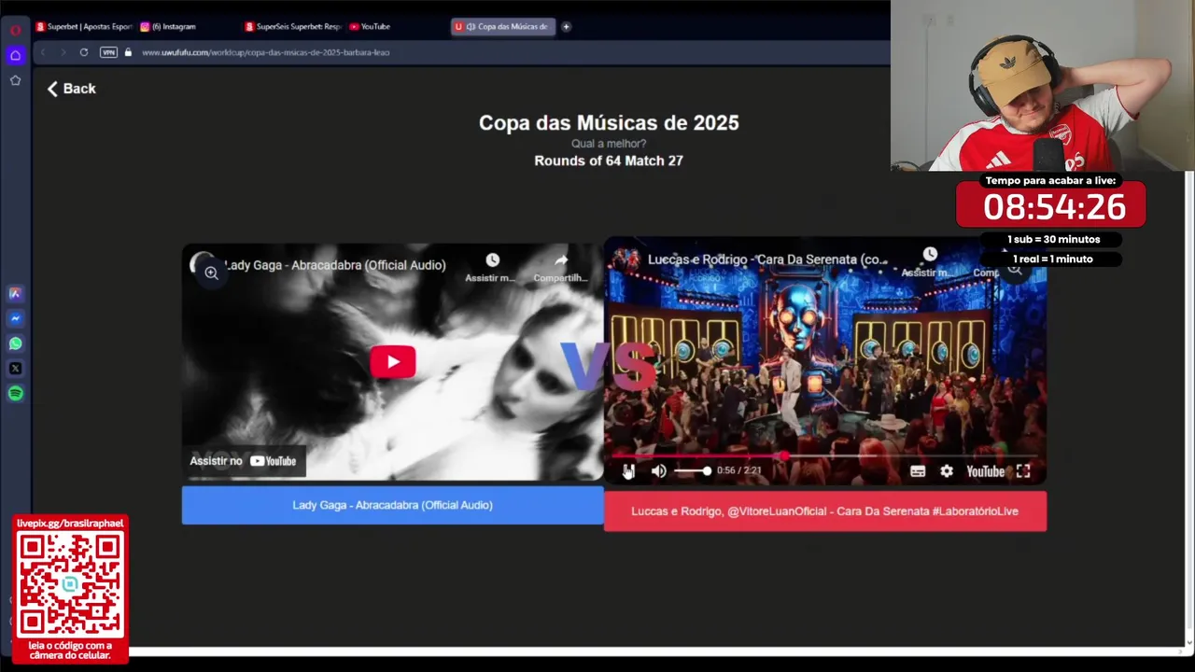Enter fullscreen on the right video
The width and height of the screenshot is (1195, 672).
(1023, 471)
